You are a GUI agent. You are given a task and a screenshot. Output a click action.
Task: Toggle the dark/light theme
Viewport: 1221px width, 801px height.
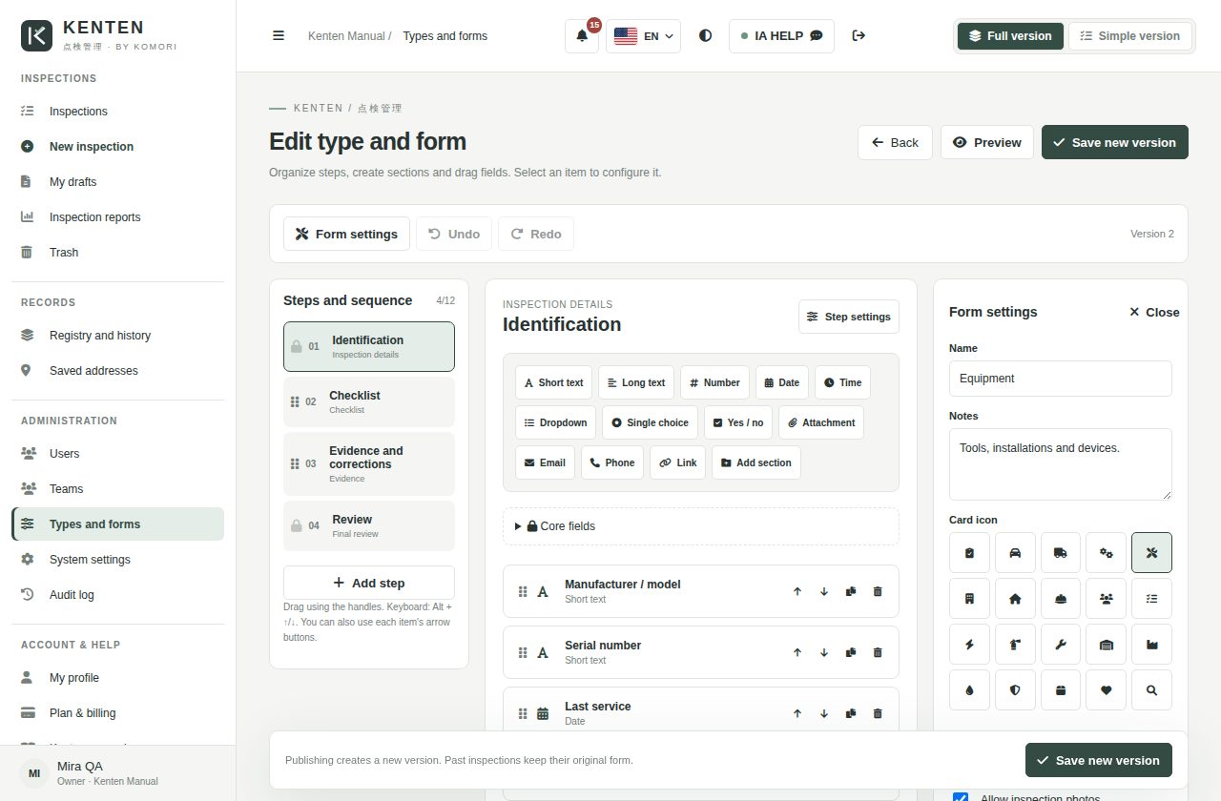(x=705, y=36)
